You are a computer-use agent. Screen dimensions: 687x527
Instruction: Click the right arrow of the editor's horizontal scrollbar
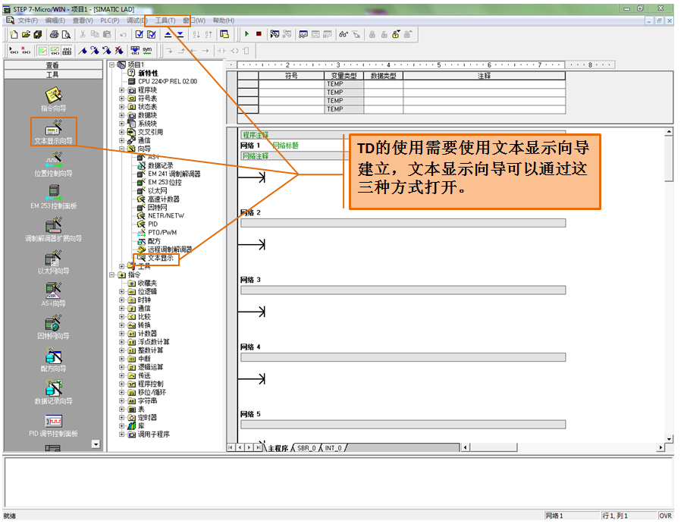[660, 447]
